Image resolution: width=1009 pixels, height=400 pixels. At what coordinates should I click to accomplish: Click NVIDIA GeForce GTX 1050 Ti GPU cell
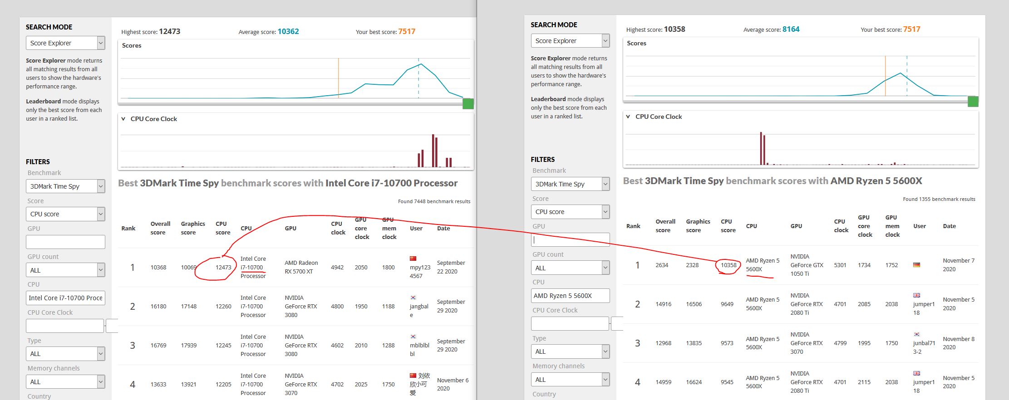[x=807, y=265]
